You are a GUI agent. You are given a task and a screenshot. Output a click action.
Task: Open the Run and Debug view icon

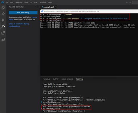pyautogui.click(x=3, y=27)
